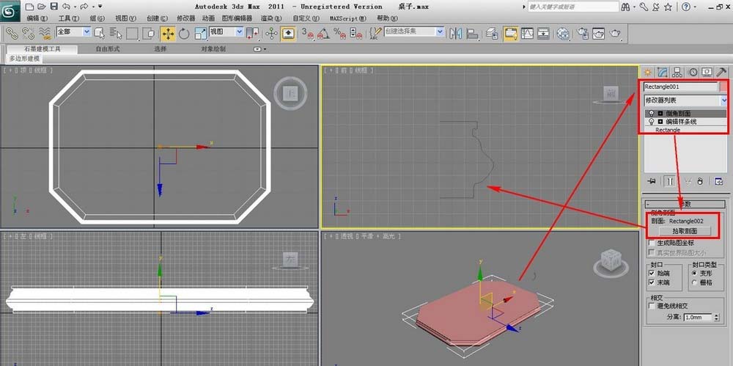Toggle the Angle Snap icon

pos(323,33)
